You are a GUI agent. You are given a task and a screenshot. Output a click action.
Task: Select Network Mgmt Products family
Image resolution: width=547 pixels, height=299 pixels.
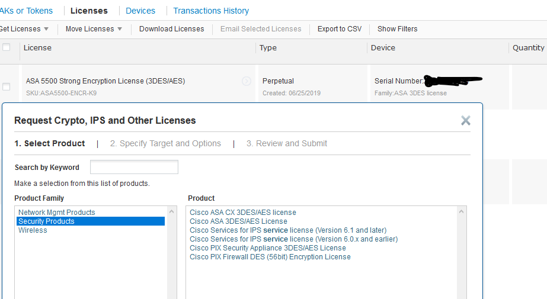point(57,213)
